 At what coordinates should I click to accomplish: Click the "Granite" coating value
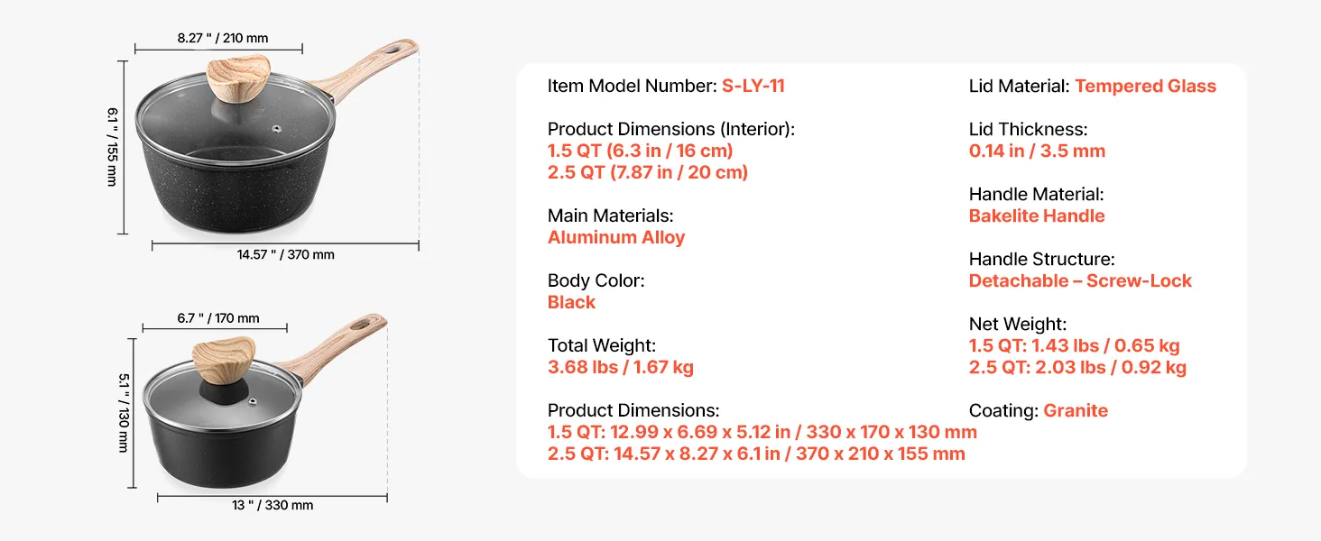[x=1076, y=411]
